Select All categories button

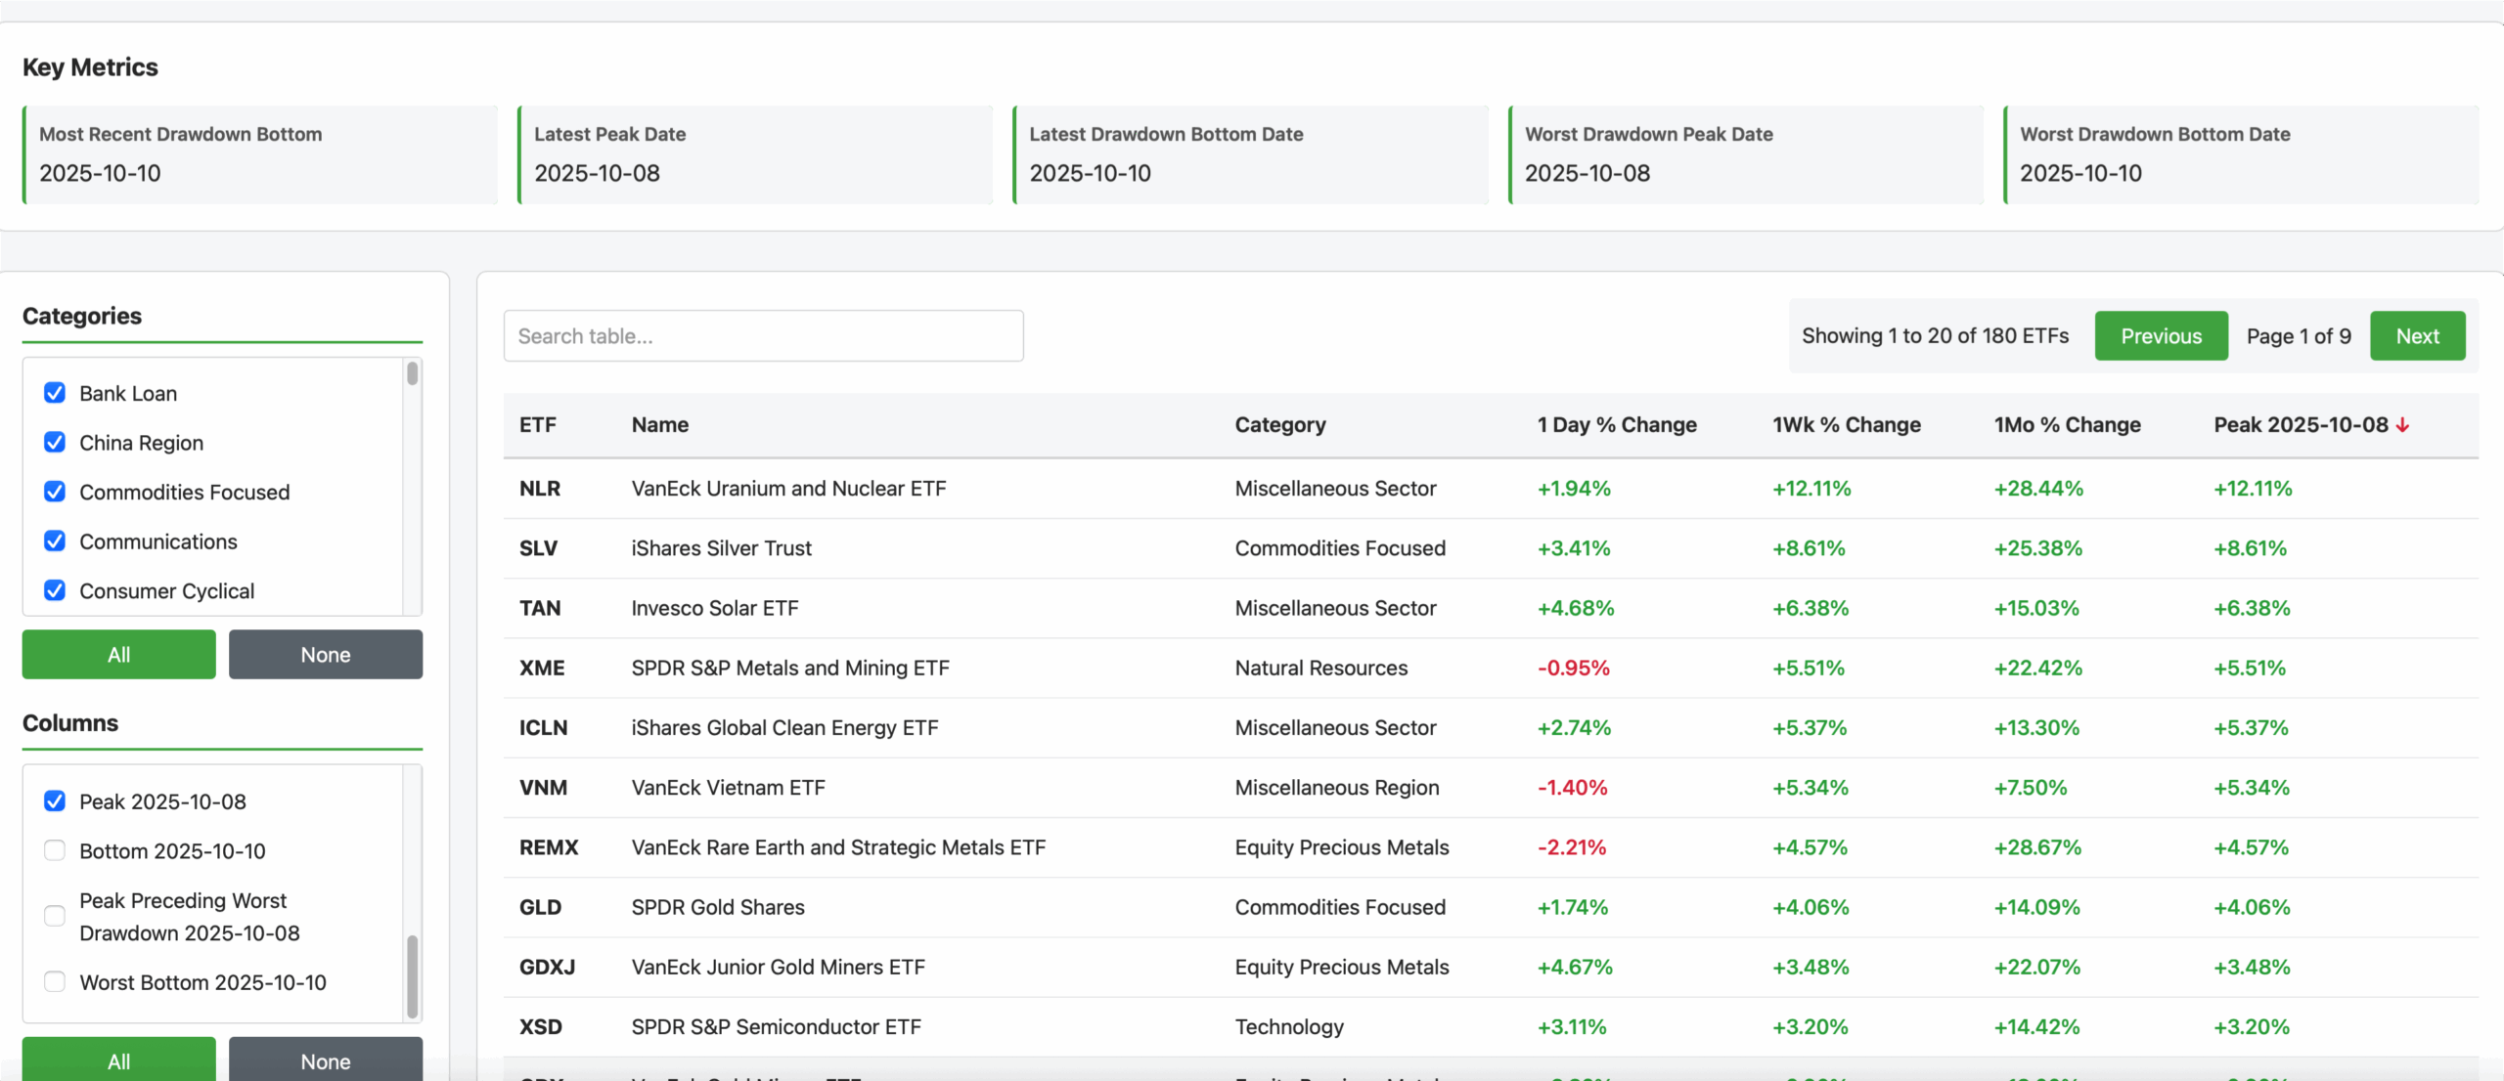click(x=118, y=654)
